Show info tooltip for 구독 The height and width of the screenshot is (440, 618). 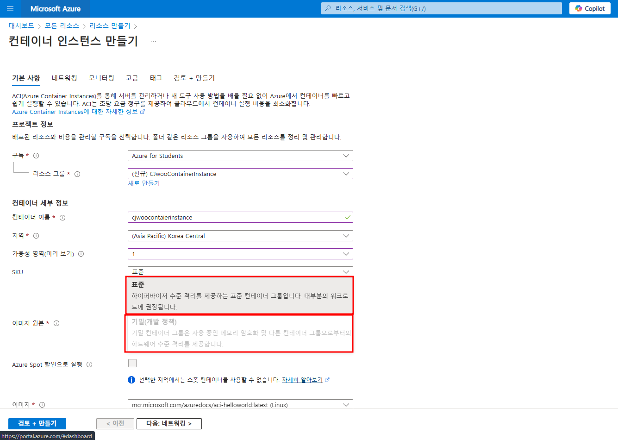(36, 156)
